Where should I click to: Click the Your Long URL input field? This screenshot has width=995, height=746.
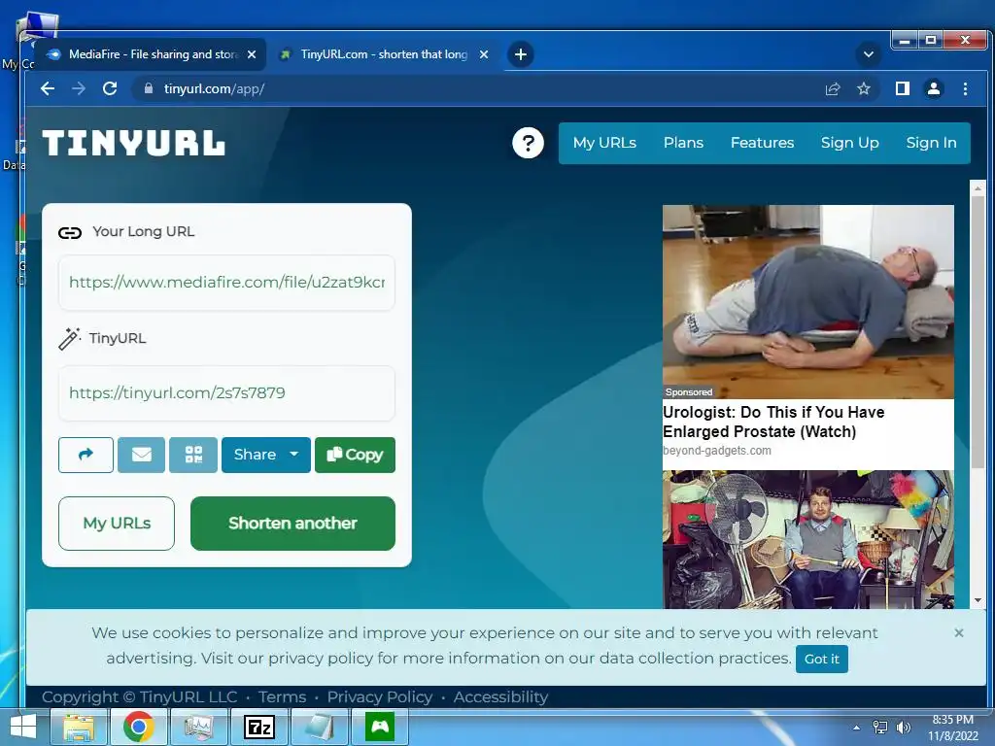coord(226,283)
